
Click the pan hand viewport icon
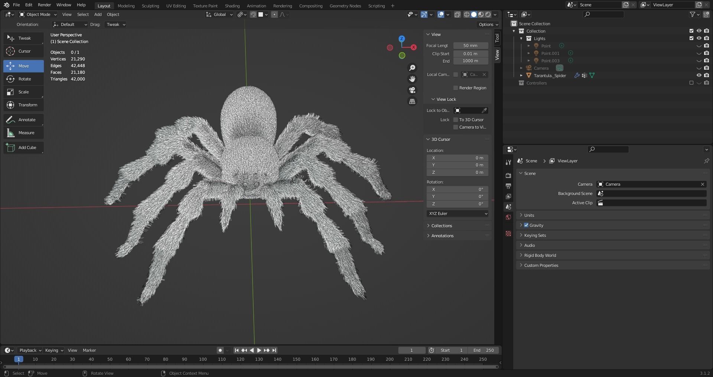412,79
